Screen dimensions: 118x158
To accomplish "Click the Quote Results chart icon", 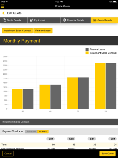I will (x=95, y=20).
